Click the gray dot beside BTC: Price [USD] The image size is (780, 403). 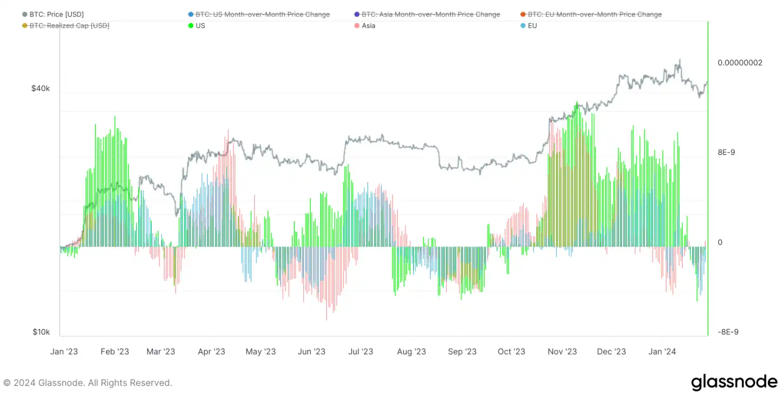24,15
